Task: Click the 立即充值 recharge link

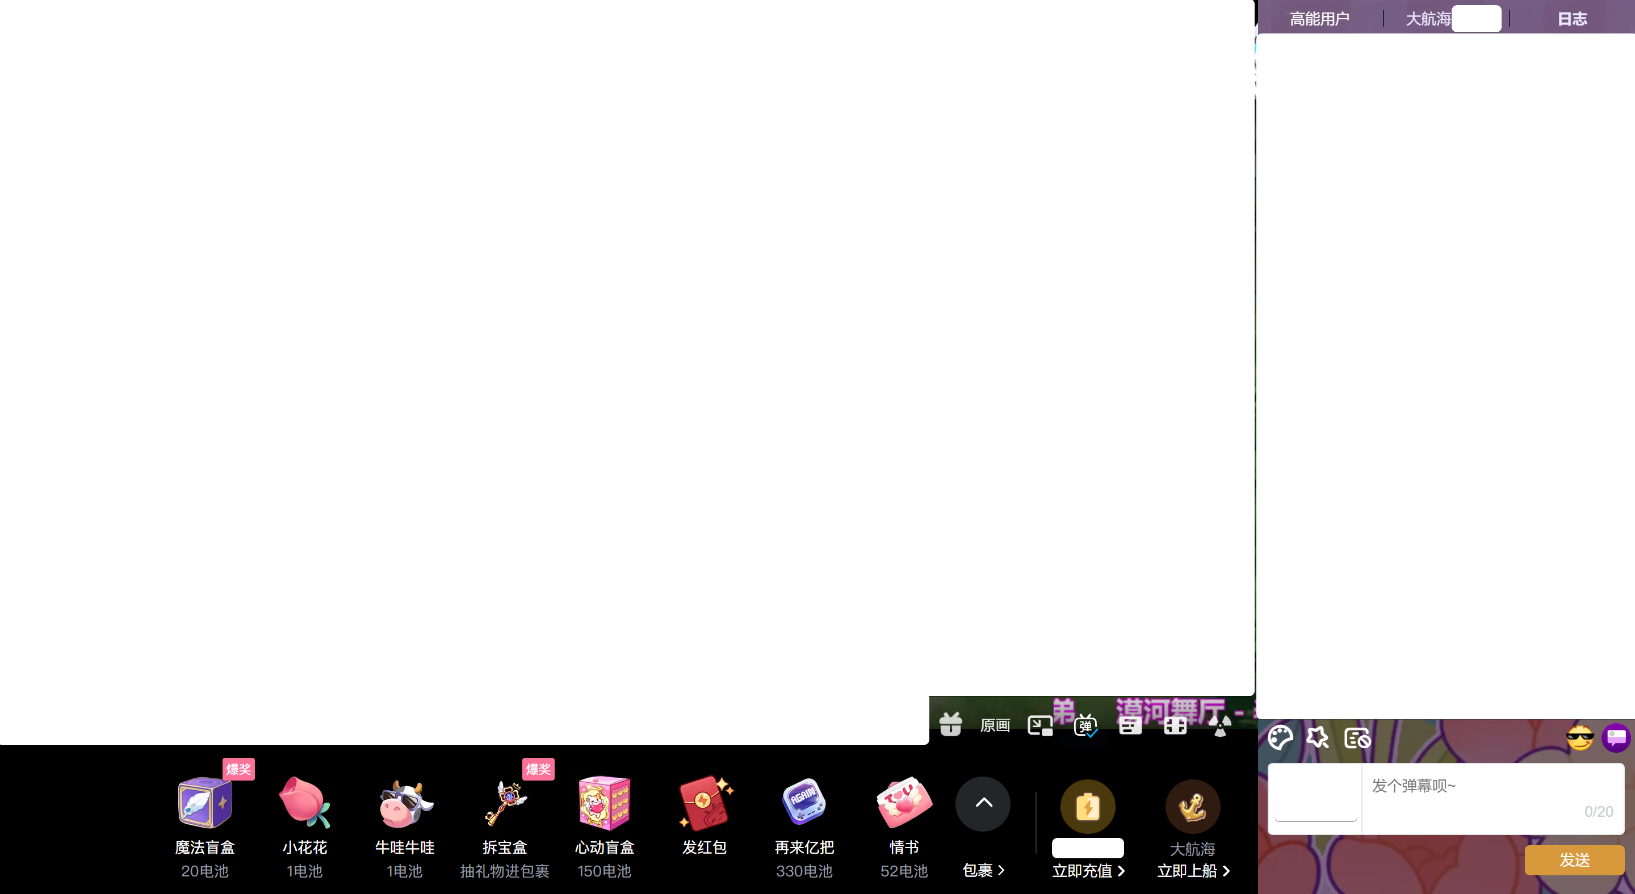Action: 1088,871
